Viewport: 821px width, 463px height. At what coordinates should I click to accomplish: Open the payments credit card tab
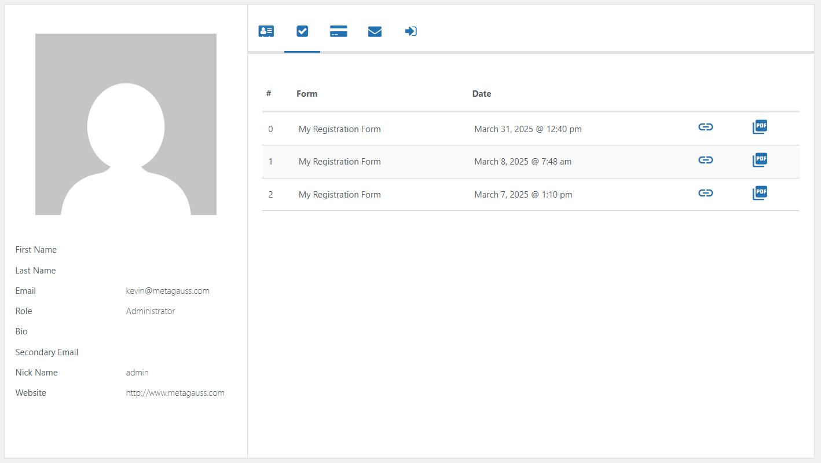click(338, 31)
